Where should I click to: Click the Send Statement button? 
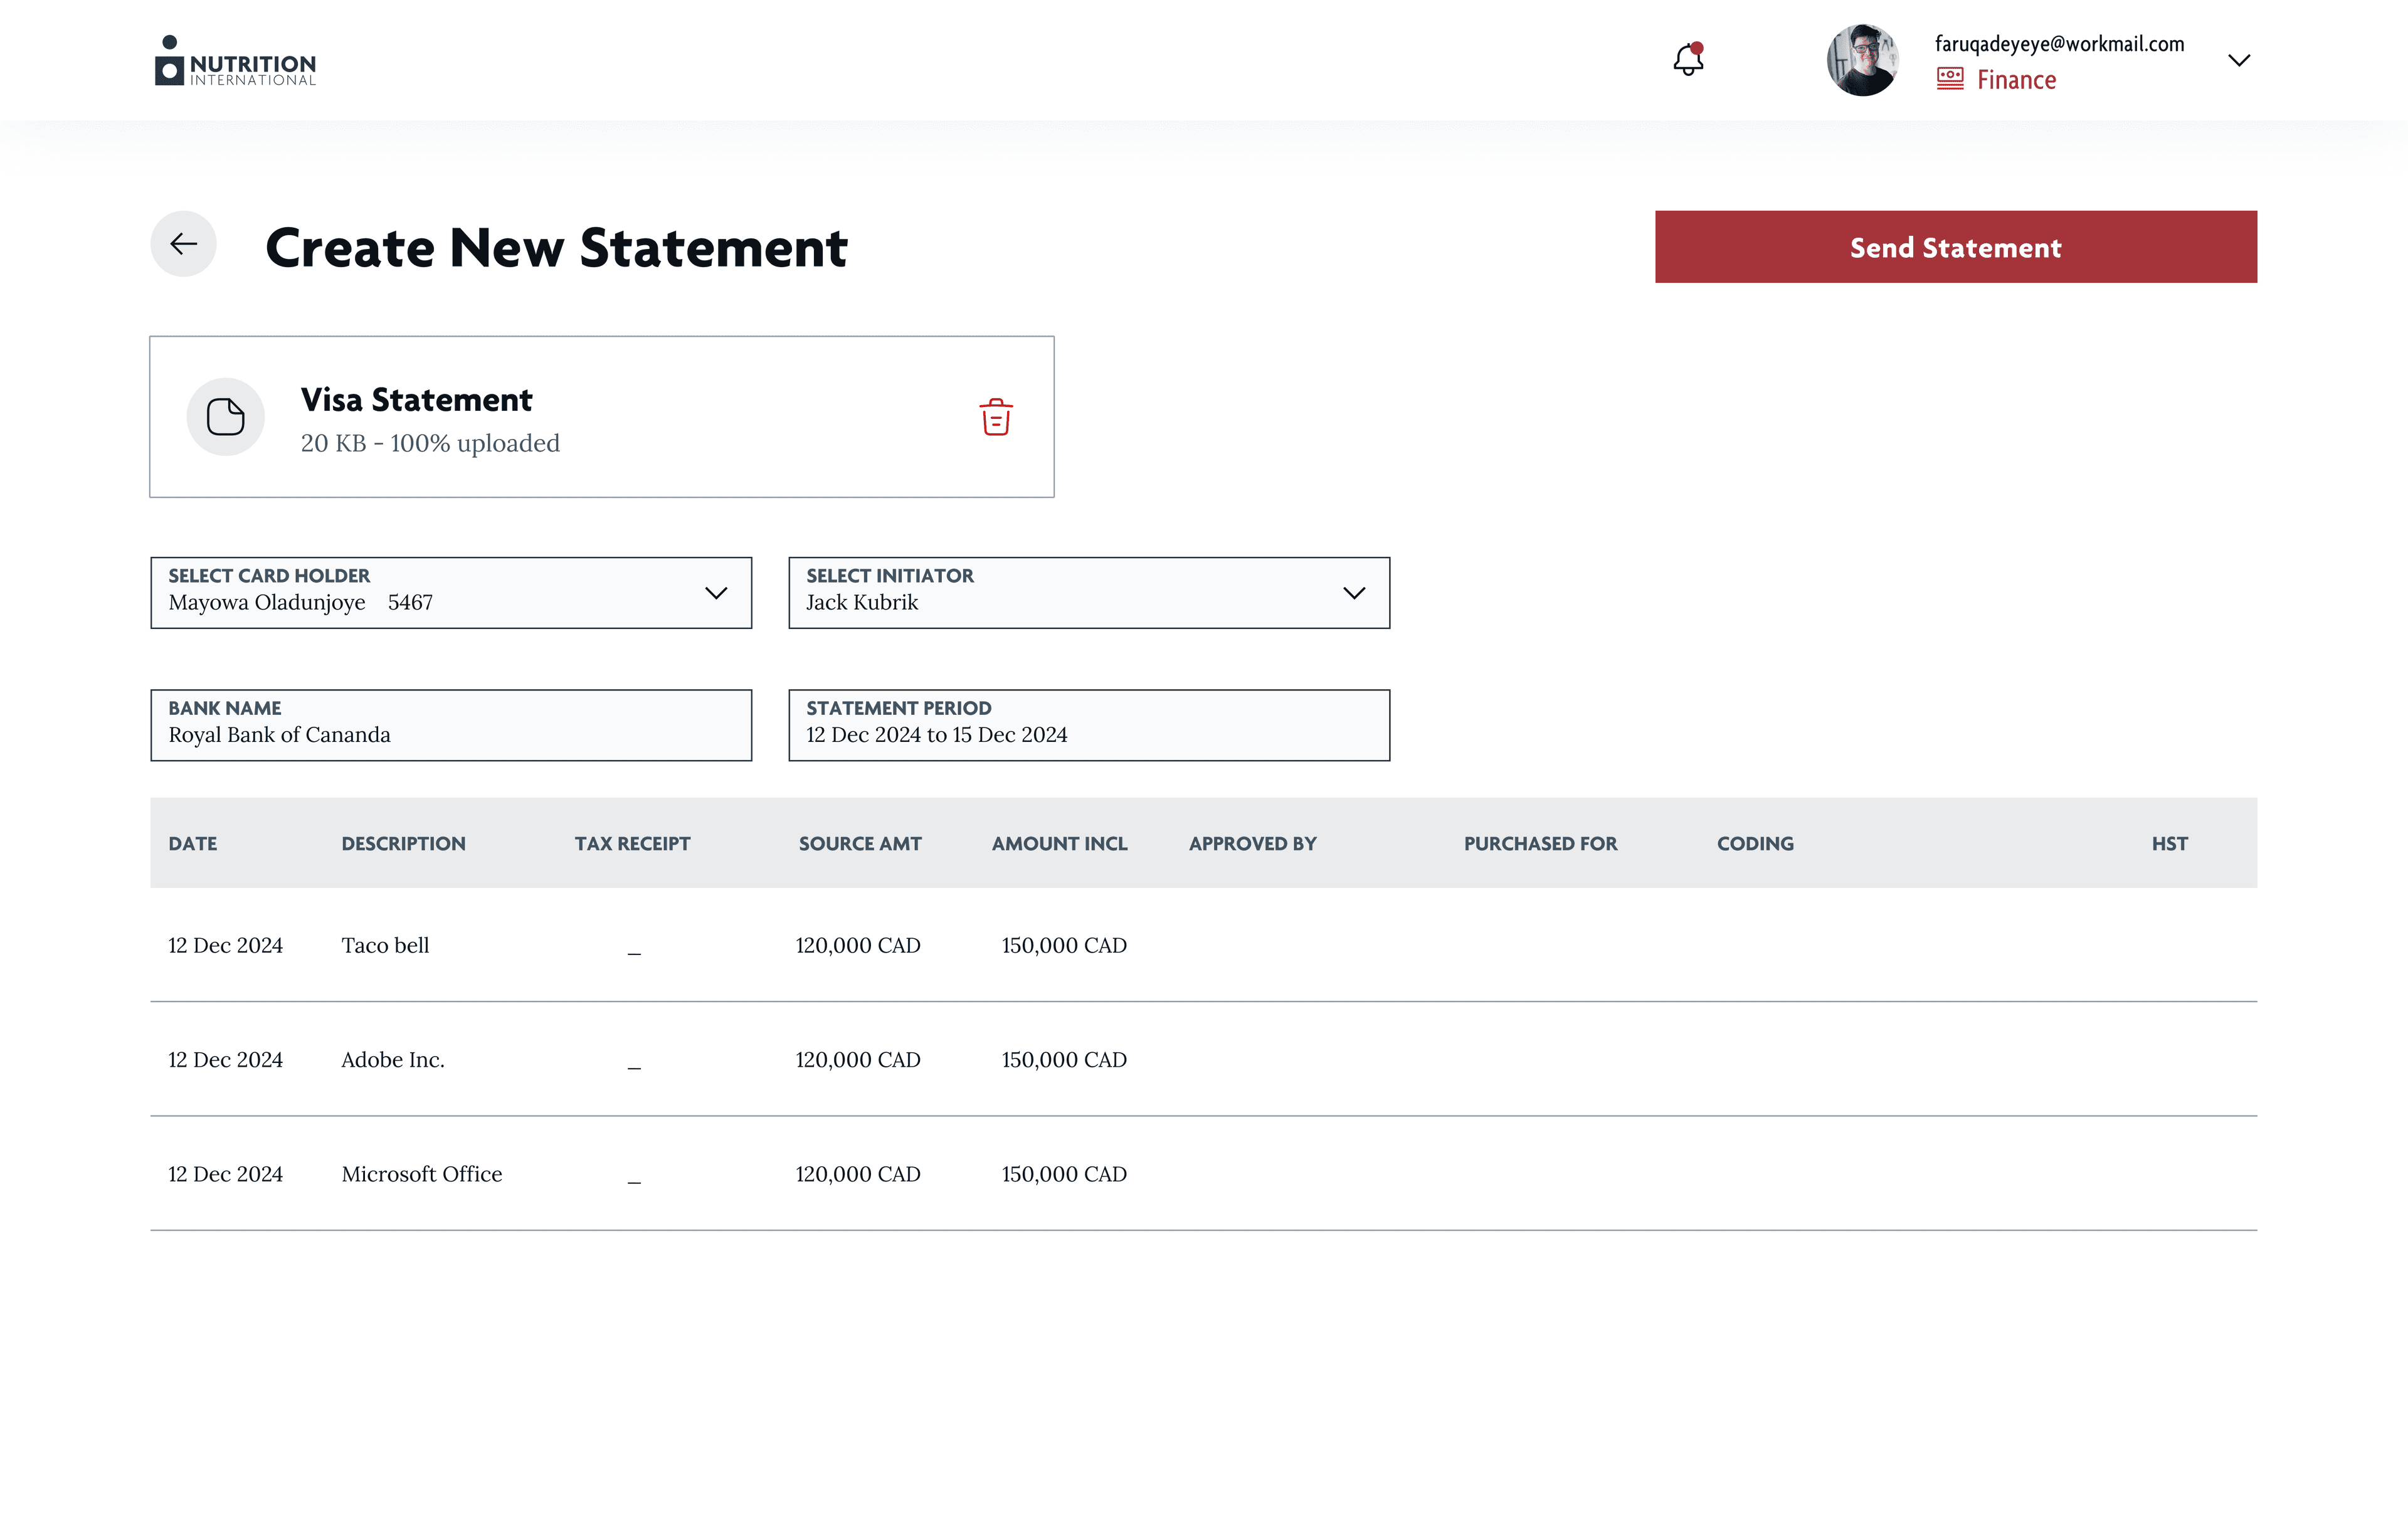coord(1955,247)
